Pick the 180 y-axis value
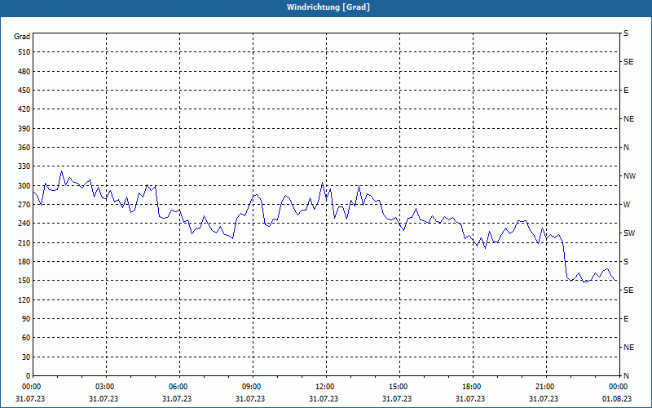Viewport: 652px width, 408px height. tap(24, 262)
